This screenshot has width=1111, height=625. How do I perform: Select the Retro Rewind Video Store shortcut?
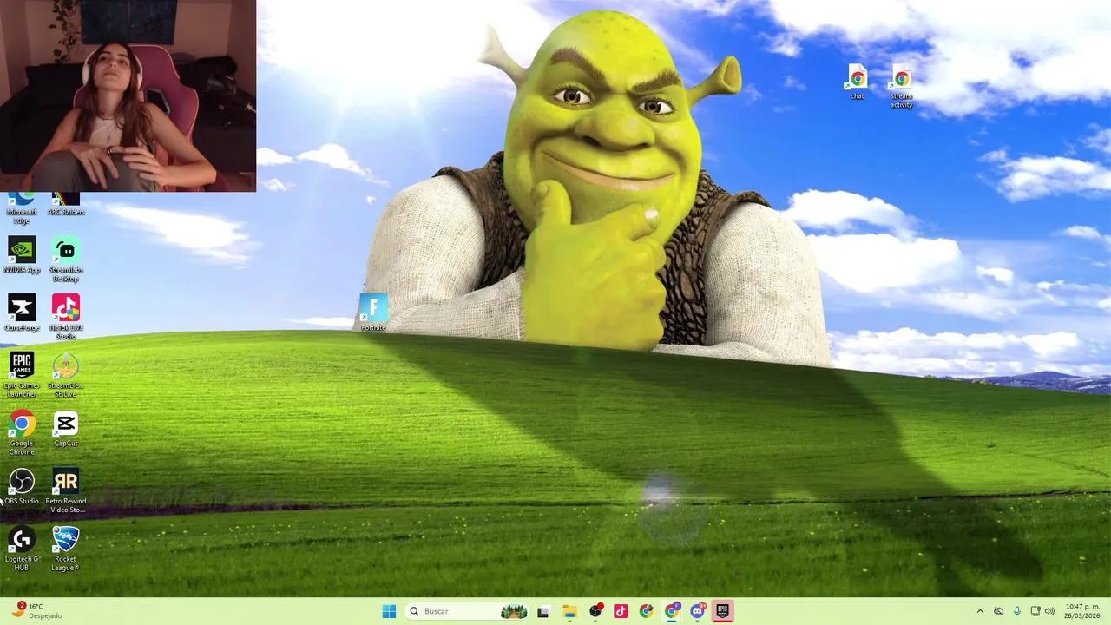[66, 490]
